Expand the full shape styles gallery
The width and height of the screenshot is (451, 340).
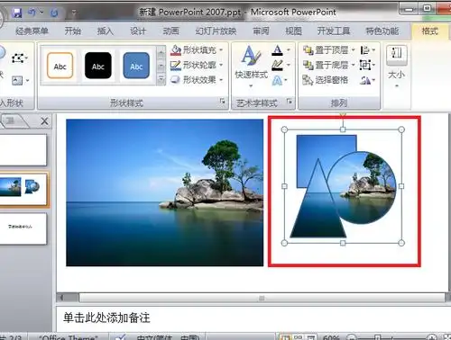[161, 79]
